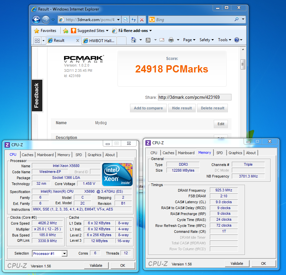Click the magnifier Search icon in Bing box

click(x=236, y=19)
